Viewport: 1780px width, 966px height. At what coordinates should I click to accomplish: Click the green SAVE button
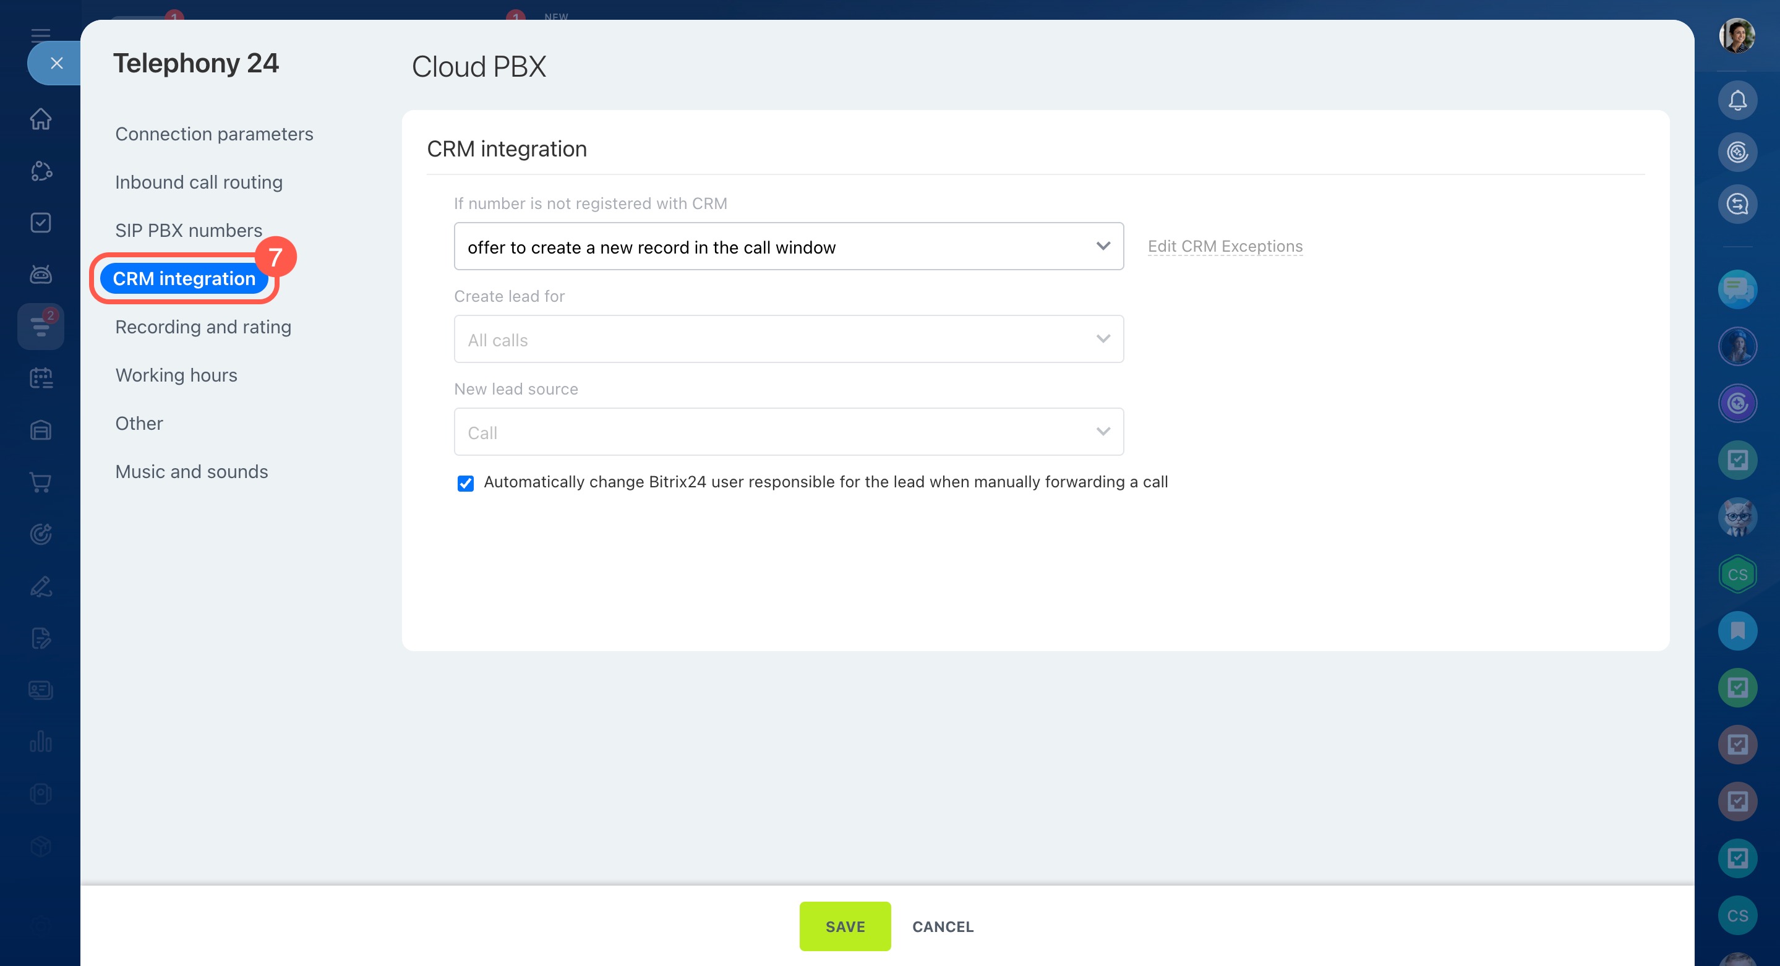[x=844, y=926]
